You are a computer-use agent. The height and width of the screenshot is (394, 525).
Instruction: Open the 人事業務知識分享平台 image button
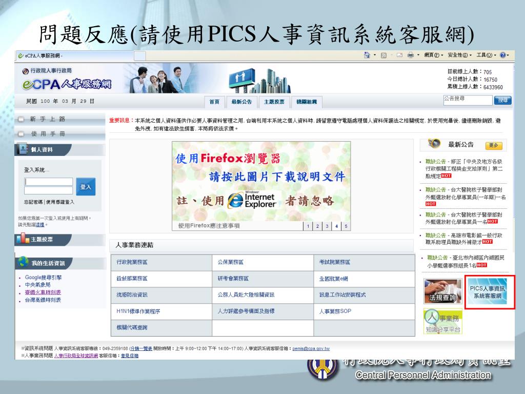[x=442, y=321]
